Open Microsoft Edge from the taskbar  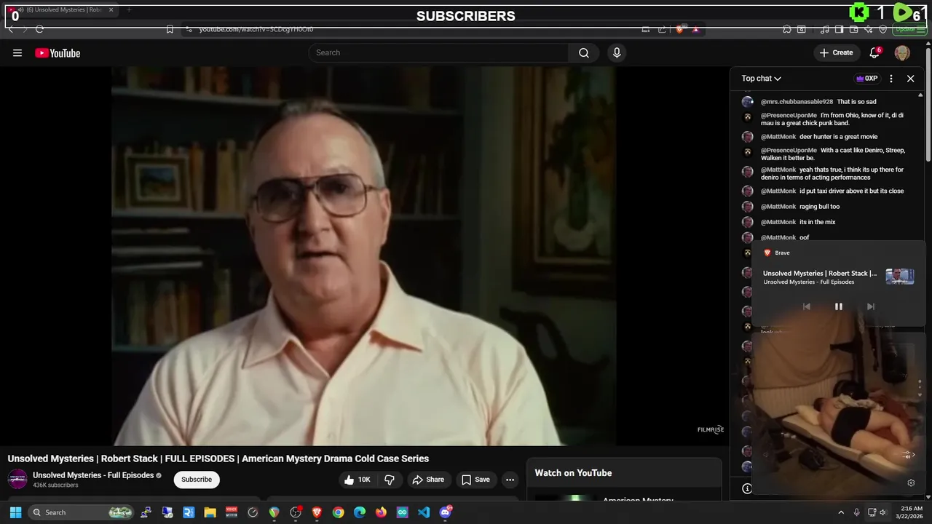(x=360, y=512)
